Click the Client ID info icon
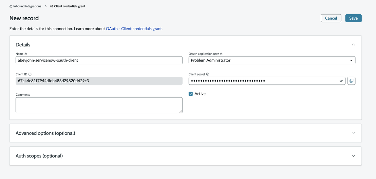The width and height of the screenshot is (376, 179). 30,74
